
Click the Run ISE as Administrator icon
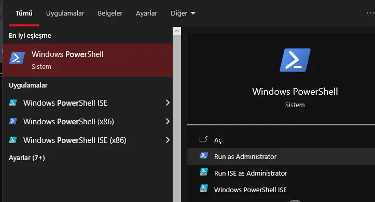click(204, 172)
